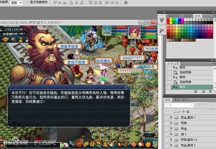Expand the 阿郎 layer group
The image size is (216, 149).
coord(171,123)
